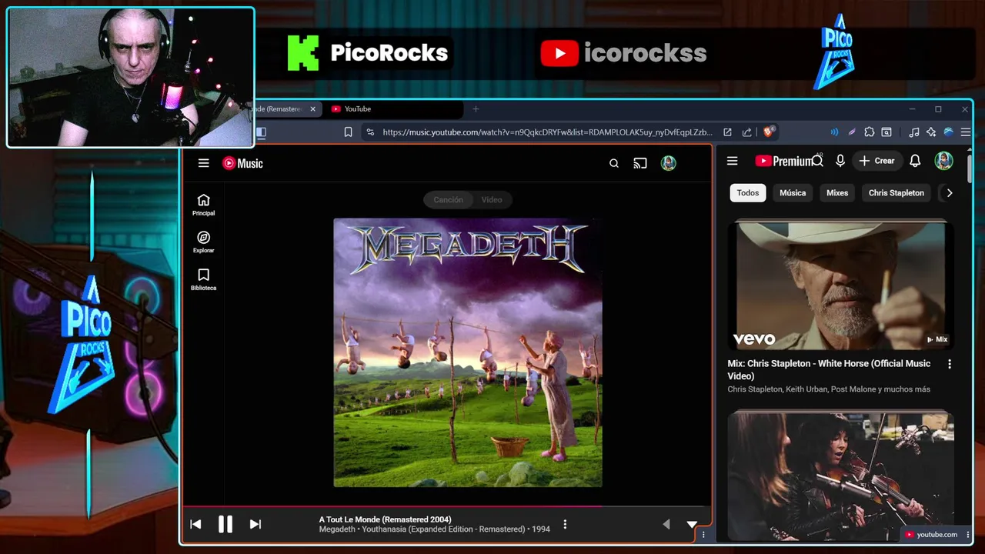Open the browser main menu
Viewport: 985px width, 554px height.
coord(966,132)
